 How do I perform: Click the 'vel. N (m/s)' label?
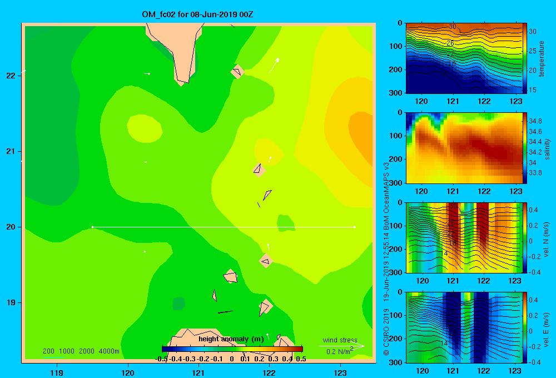[x=547, y=240]
